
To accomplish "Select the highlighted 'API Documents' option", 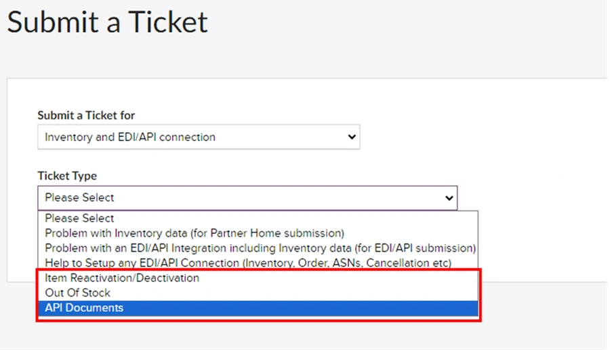I will [x=258, y=308].
